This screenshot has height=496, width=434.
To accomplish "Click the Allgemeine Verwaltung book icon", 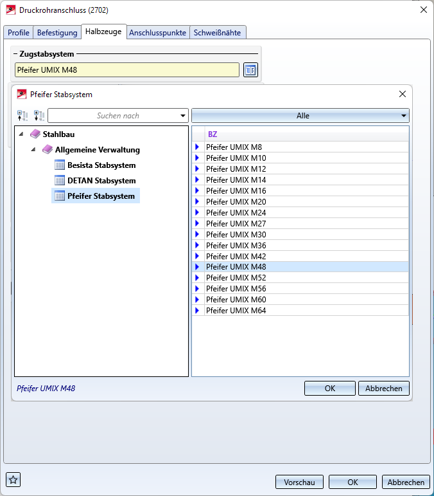I will (x=48, y=149).
